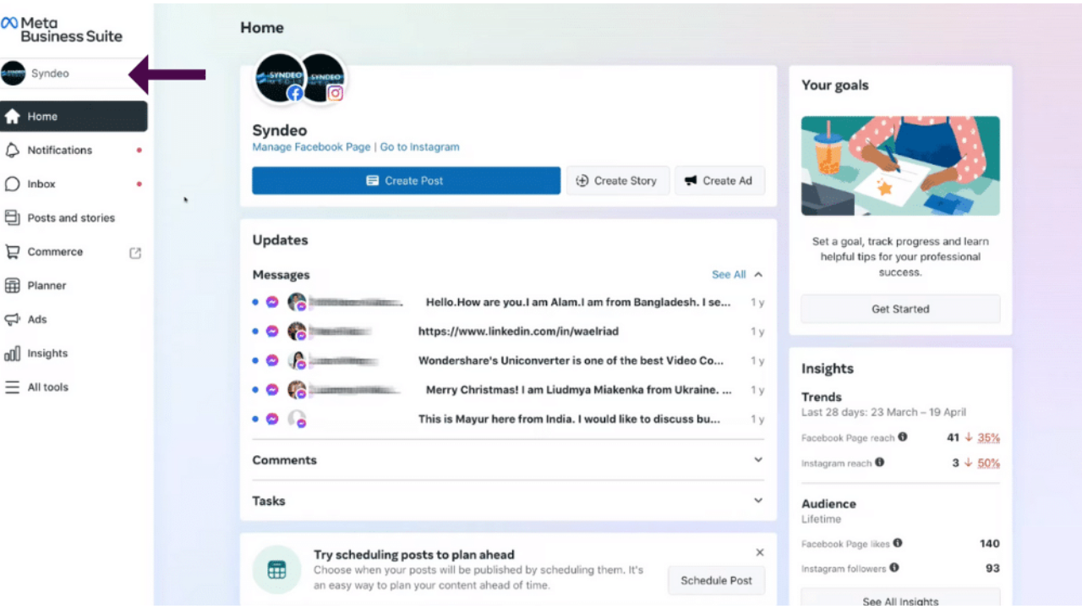
Task: Click the See All Insights button
Action: pos(900,599)
